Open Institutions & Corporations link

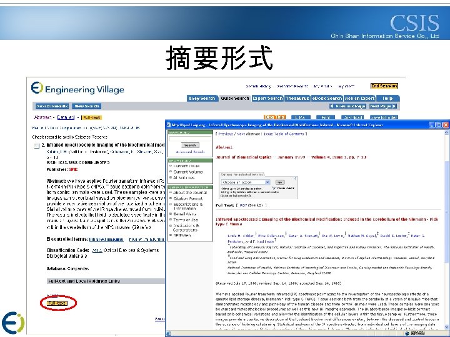tap(186, 228)
